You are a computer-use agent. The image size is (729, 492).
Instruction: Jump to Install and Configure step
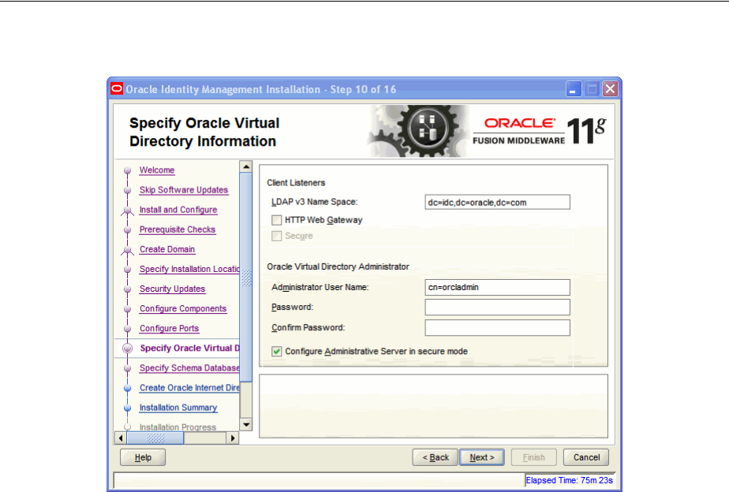point(178,210)
